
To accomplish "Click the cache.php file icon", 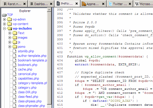I will click(x=14, y=69).
